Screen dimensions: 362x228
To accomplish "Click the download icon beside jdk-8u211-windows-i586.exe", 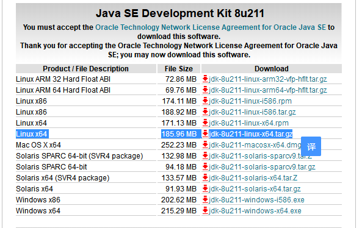I will pyautogui.click(x=205, y=199).
